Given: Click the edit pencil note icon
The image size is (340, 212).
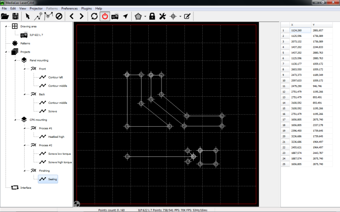Looking at the screenshot, I should click(x=187, y=17).
